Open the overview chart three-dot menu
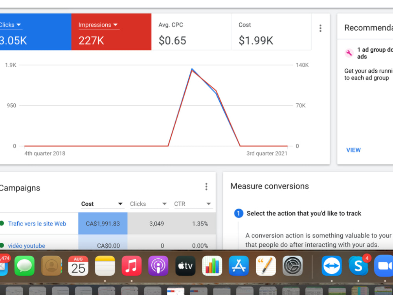The image size is (393, 295). 320,28
